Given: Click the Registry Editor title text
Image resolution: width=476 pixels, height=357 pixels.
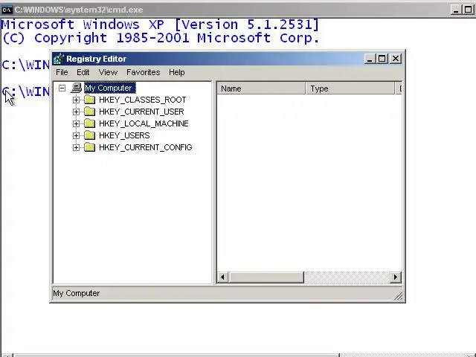Looking at the screenshot, I should 96,59.
